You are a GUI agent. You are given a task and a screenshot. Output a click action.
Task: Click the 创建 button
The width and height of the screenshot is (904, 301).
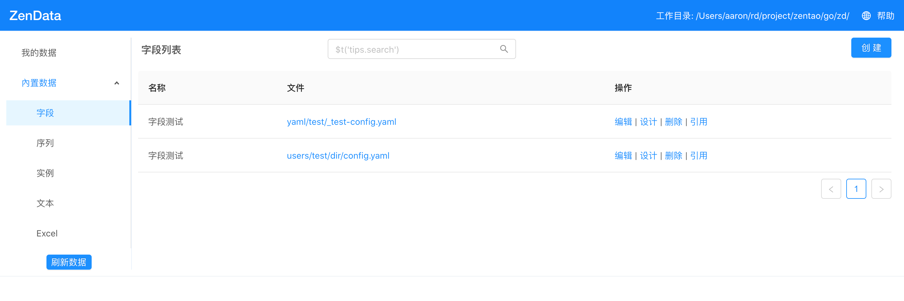[x=871, y=48]
